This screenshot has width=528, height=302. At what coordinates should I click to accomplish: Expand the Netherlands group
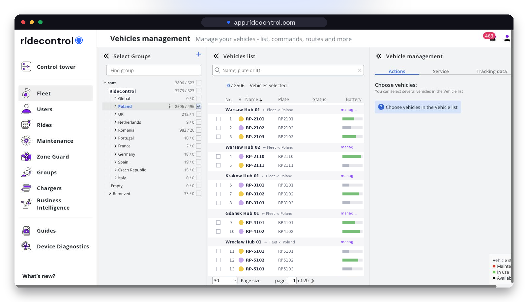click(x=115, y=122)
